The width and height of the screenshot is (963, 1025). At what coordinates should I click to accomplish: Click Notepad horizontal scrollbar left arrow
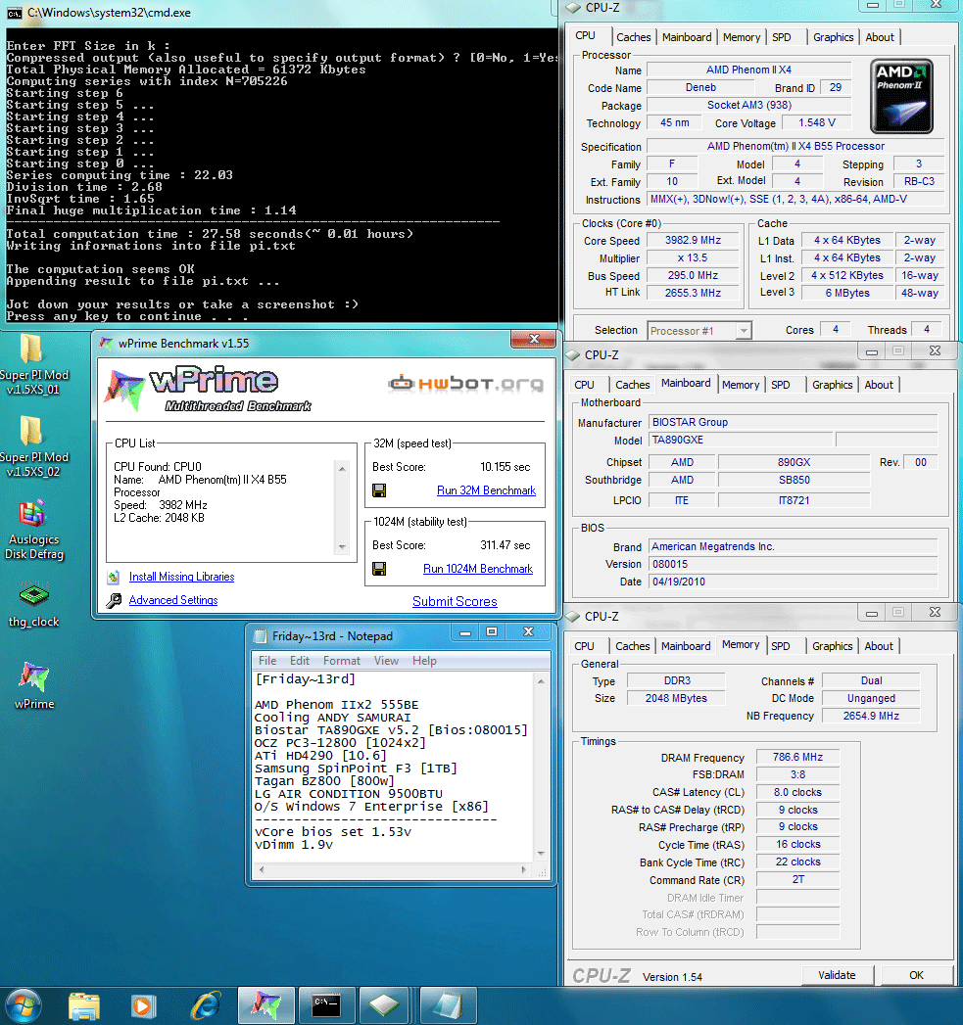pos(262,870)
